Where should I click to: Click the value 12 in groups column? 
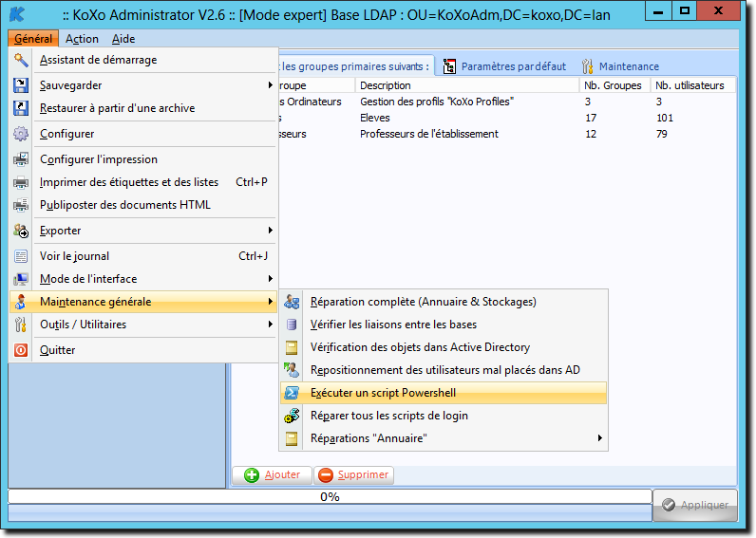pos(591,134)
